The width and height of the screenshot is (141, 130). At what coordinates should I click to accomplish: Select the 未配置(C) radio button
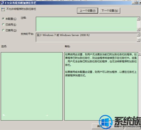tap(3, 19)
